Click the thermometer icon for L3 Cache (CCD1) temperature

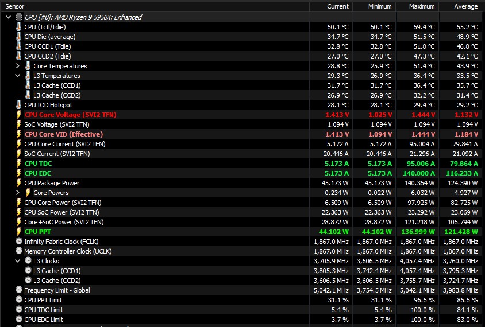click(28, 85)
